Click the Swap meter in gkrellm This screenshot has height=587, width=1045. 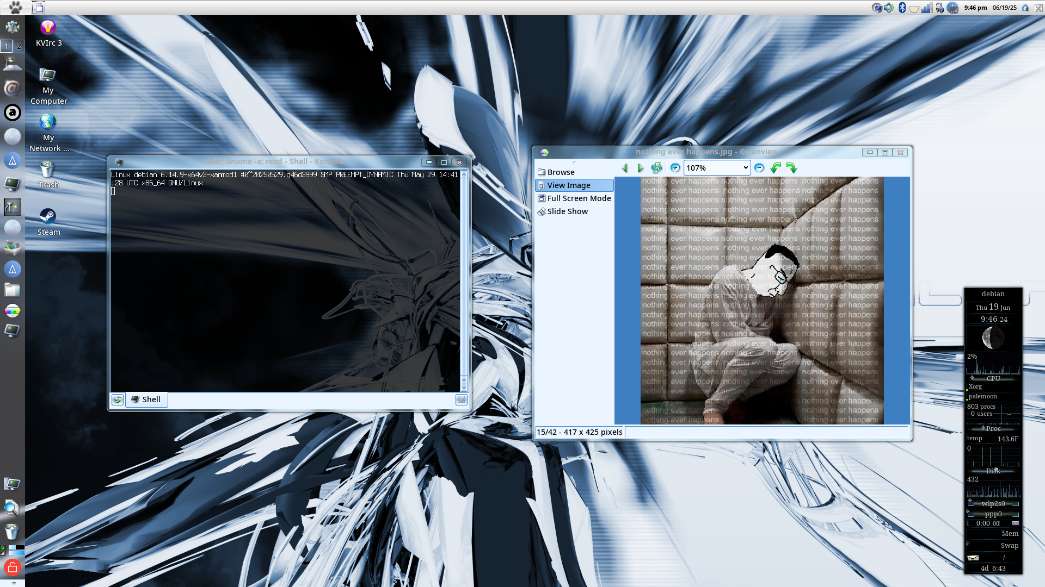(x=993, y=546)
